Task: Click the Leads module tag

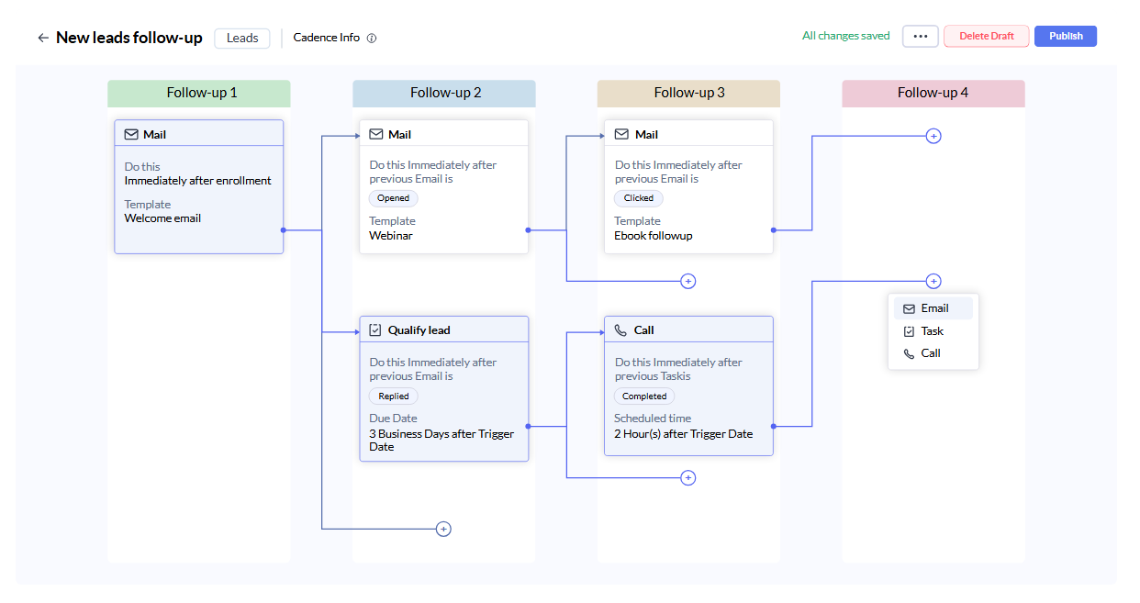Action: point(242,38)
